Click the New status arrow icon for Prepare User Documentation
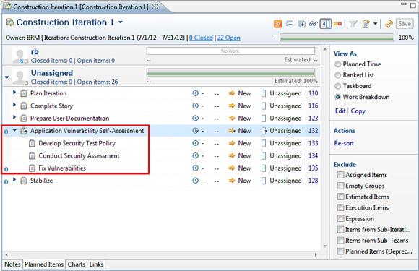This screenshot has height=271, width=419. pyautogui.click(x=232, y=118)
